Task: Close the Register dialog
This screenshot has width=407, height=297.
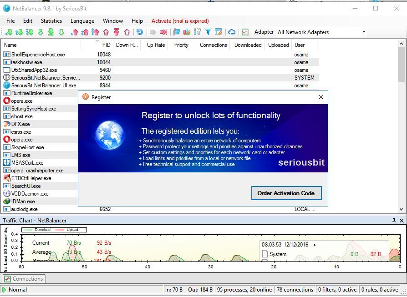Action: [x=321, y=97]
